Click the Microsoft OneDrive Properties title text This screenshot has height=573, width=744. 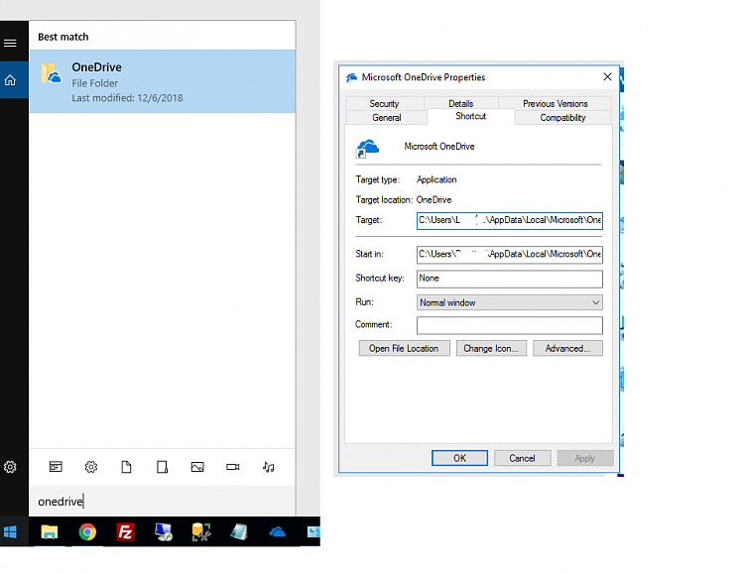point(424,77)
